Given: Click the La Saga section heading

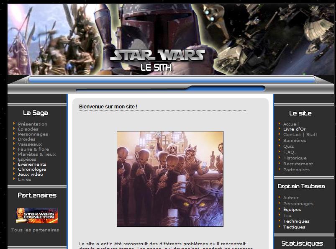Looking at the screenshot, I should [x=36, y=113].
